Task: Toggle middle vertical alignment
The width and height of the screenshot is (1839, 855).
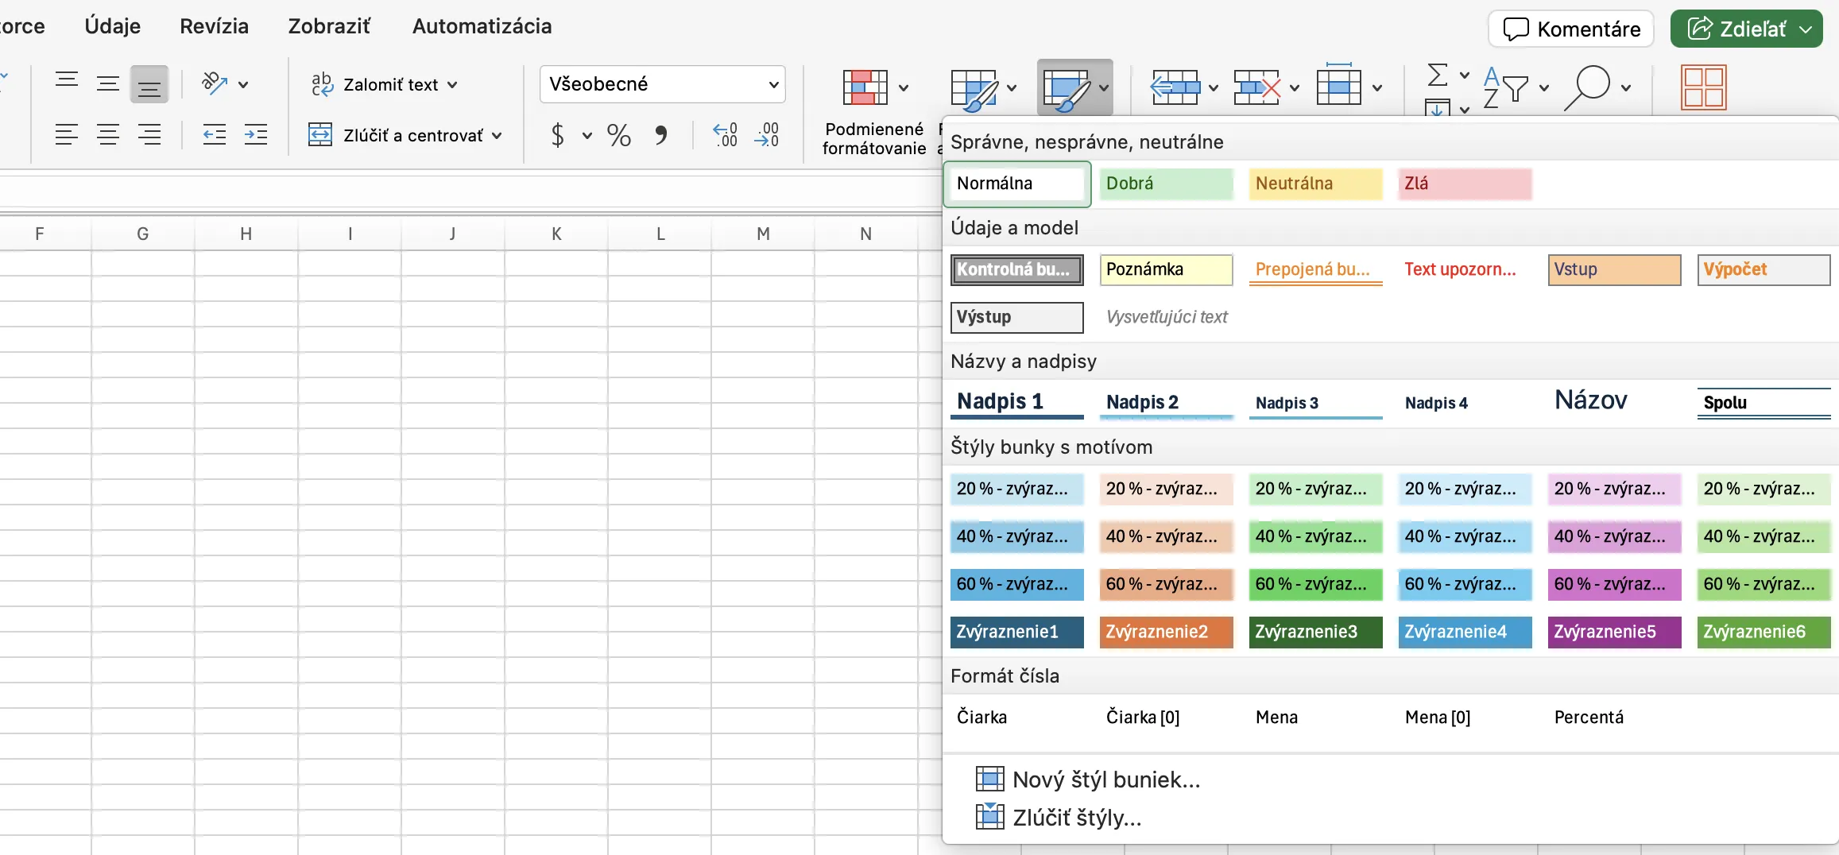Action: click(x=108, y=83)
